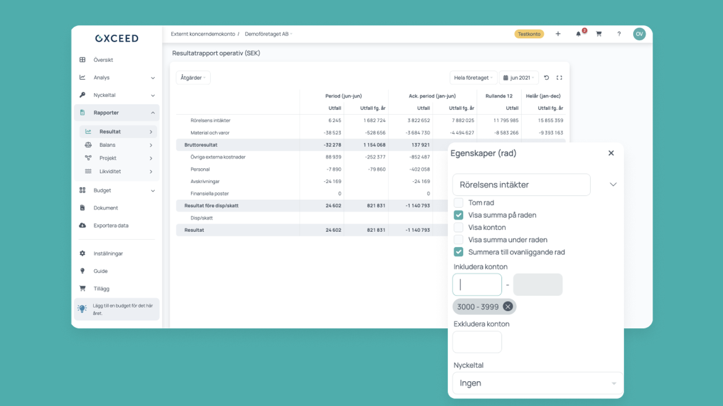Uncheck Summera till ovanliggande rad

tap(458, 252)
